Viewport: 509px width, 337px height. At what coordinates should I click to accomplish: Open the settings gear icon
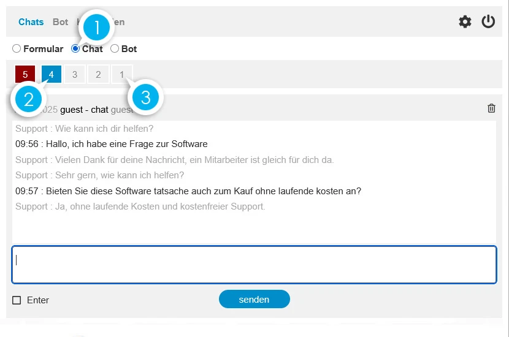point(465,22)
